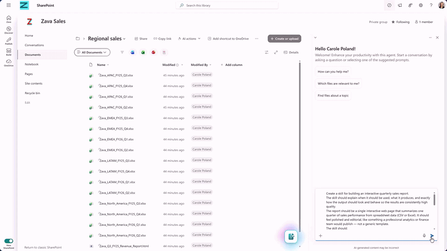Viewport: 447px width, 251px height.
Task: Filter by PowerPoint files icon
Action: [153, 52]
